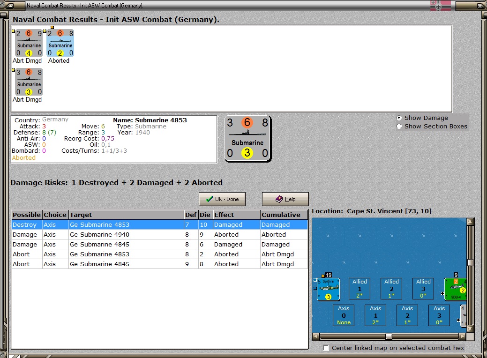Image resolution: width=487 pixels, height=358 pixels.
Task: Click the green SBD-4 aircraft unit
Action: coord(456,289)
